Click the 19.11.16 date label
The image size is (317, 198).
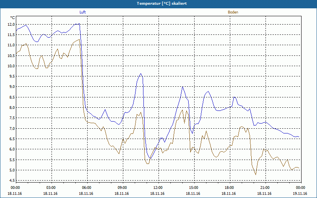300,194
